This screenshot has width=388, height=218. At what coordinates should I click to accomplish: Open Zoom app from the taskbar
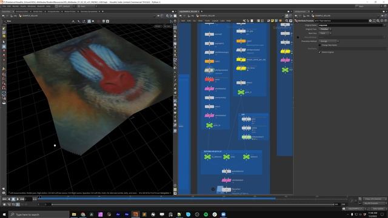point(224,214)
